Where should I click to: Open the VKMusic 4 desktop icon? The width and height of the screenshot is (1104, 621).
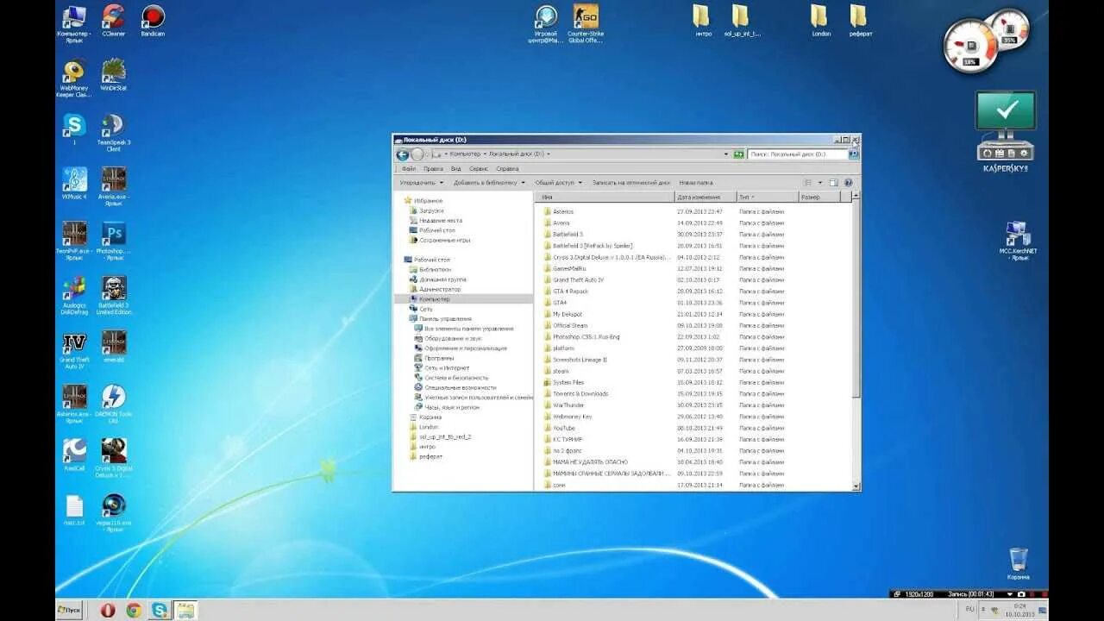pos(74,184)
